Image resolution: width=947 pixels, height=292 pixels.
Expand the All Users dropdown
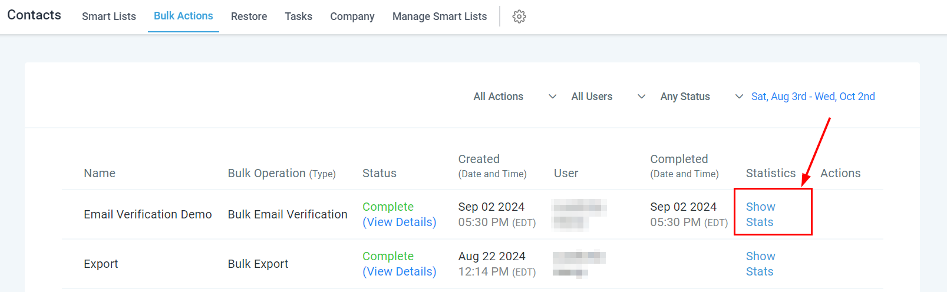tap(608, 97)
